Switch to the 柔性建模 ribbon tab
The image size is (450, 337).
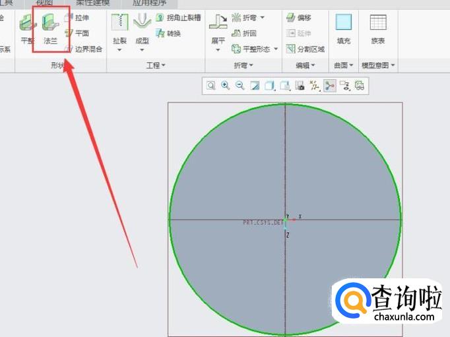coord(92,3)
